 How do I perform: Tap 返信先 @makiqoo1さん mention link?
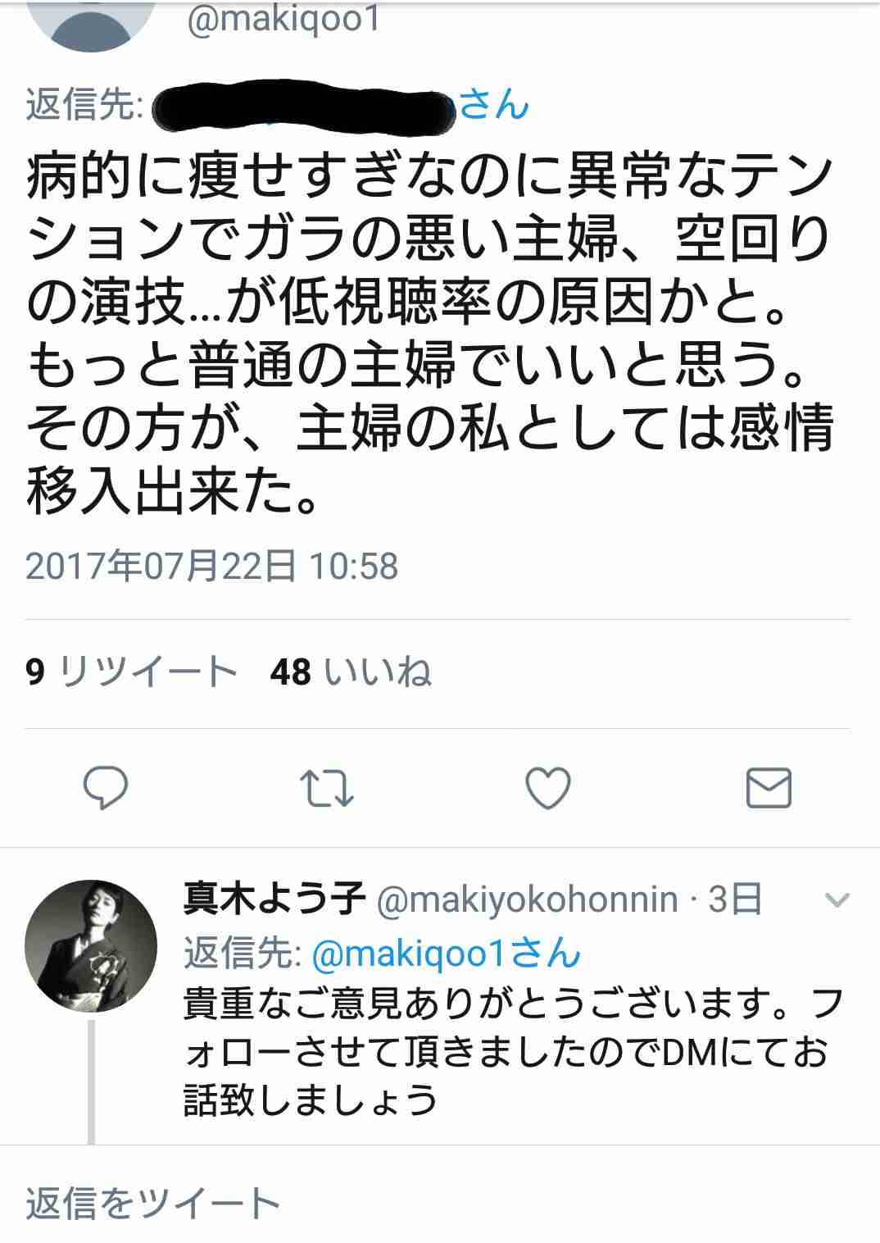coord(447,953)
